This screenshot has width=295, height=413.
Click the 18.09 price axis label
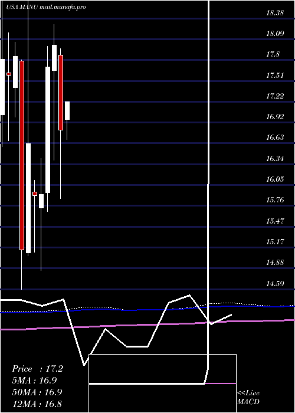pyautogui.click(x=275, y=34)
